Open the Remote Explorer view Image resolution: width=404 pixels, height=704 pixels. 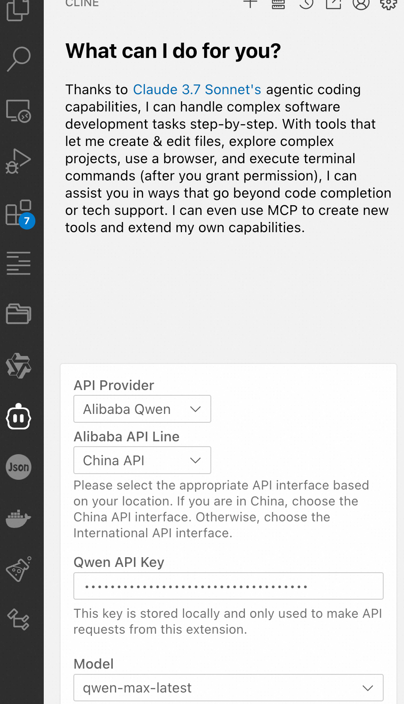(x=19, y=111)
